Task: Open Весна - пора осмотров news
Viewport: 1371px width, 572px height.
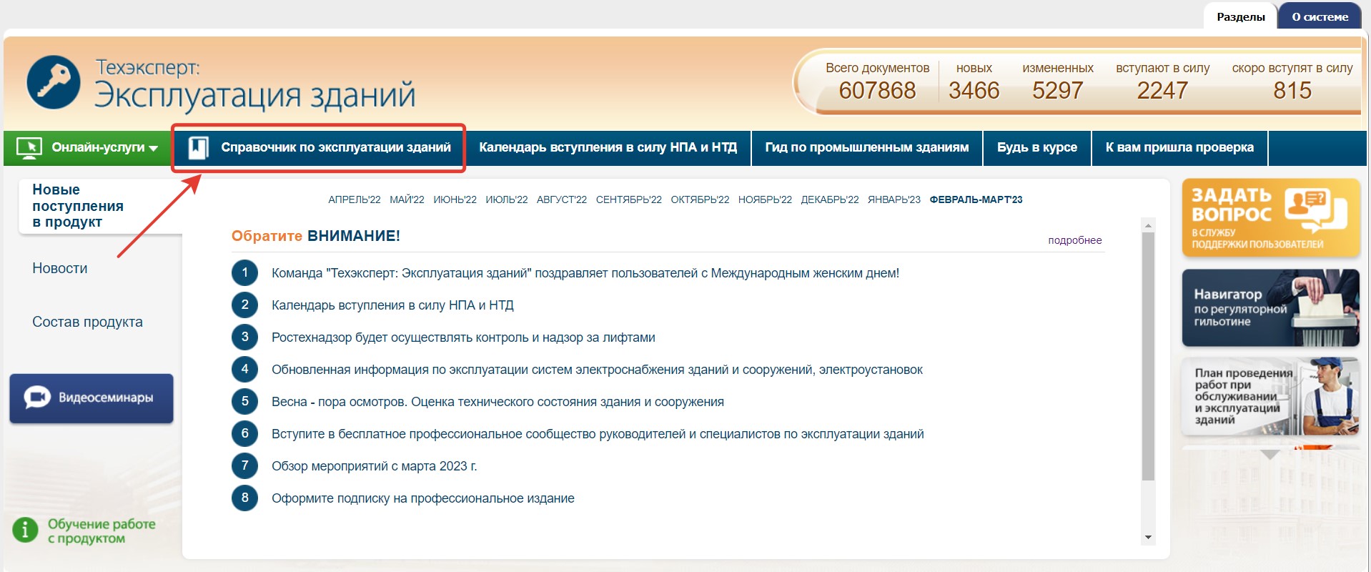Action: [498, 402]
